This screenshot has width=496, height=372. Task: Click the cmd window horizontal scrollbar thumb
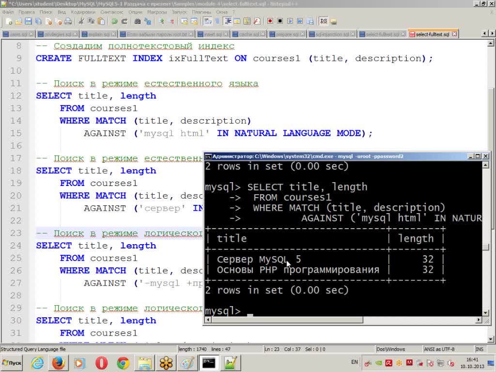pos(287,320)
